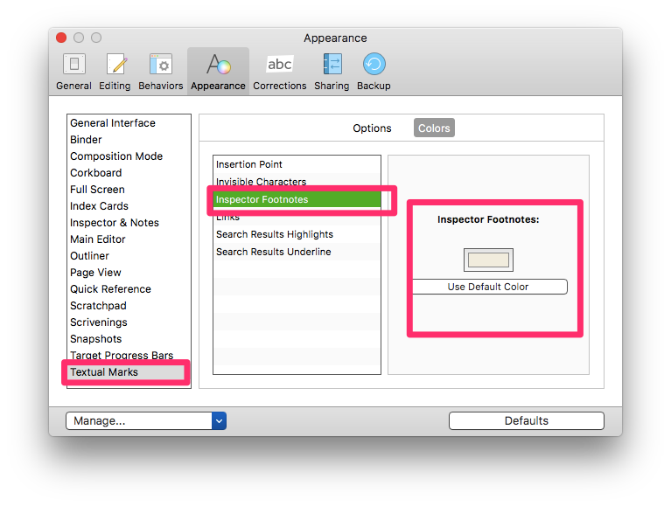Open the Inspector Footnotes color well
Screen dimensions: 671x506
coord(488,260)
